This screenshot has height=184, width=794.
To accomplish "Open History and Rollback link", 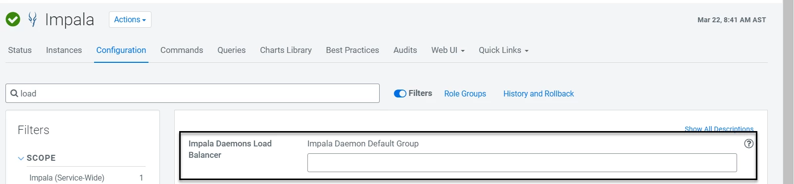I will pos(539,93).
